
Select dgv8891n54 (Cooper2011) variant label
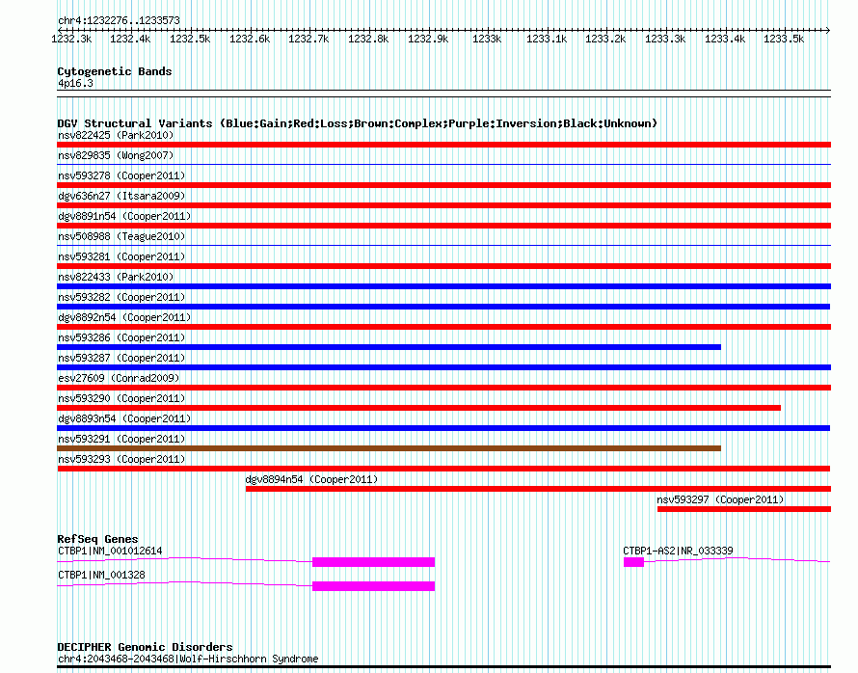[124, 216]
